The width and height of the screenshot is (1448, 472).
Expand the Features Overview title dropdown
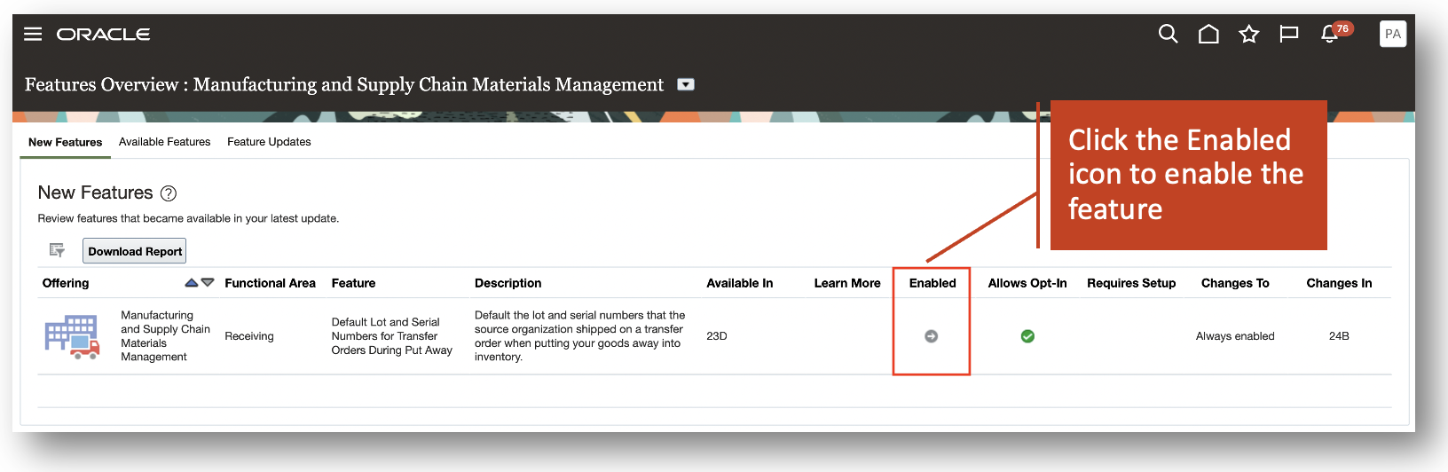[686, 84]
